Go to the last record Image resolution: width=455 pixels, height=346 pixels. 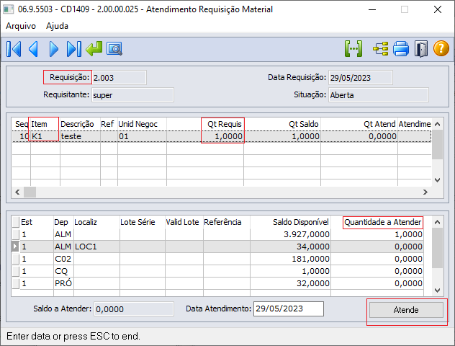73,49
